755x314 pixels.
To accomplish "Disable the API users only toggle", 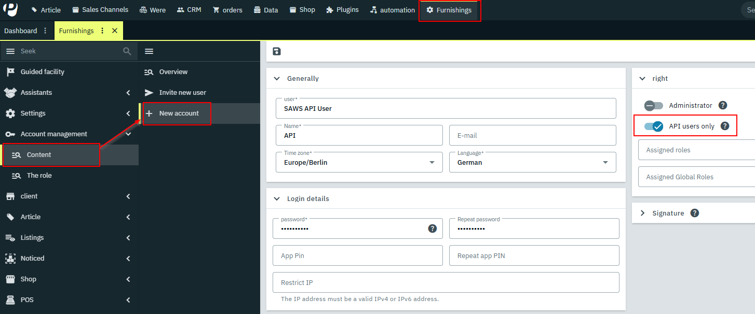I will click(x=653, y=125).
